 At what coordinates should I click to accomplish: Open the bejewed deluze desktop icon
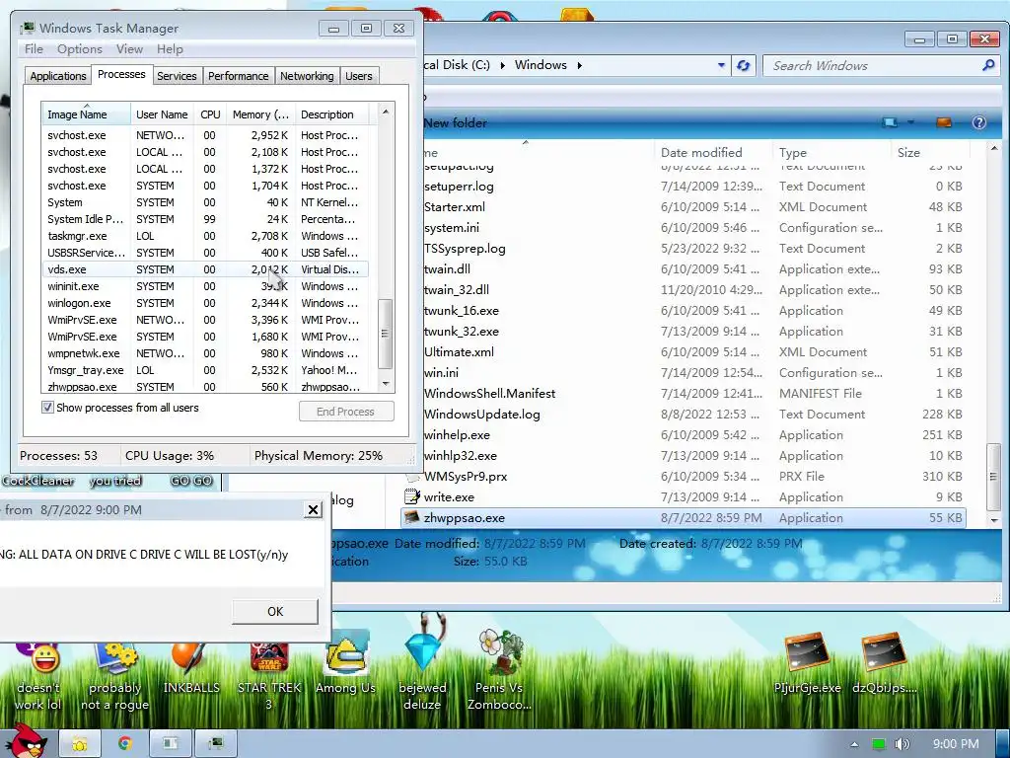pos(422,664)
